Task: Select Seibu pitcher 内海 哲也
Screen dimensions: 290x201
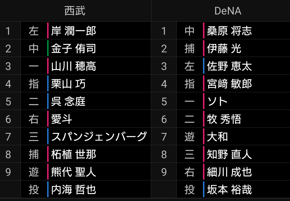Action: pyautogui.click(x=73, y=189)
